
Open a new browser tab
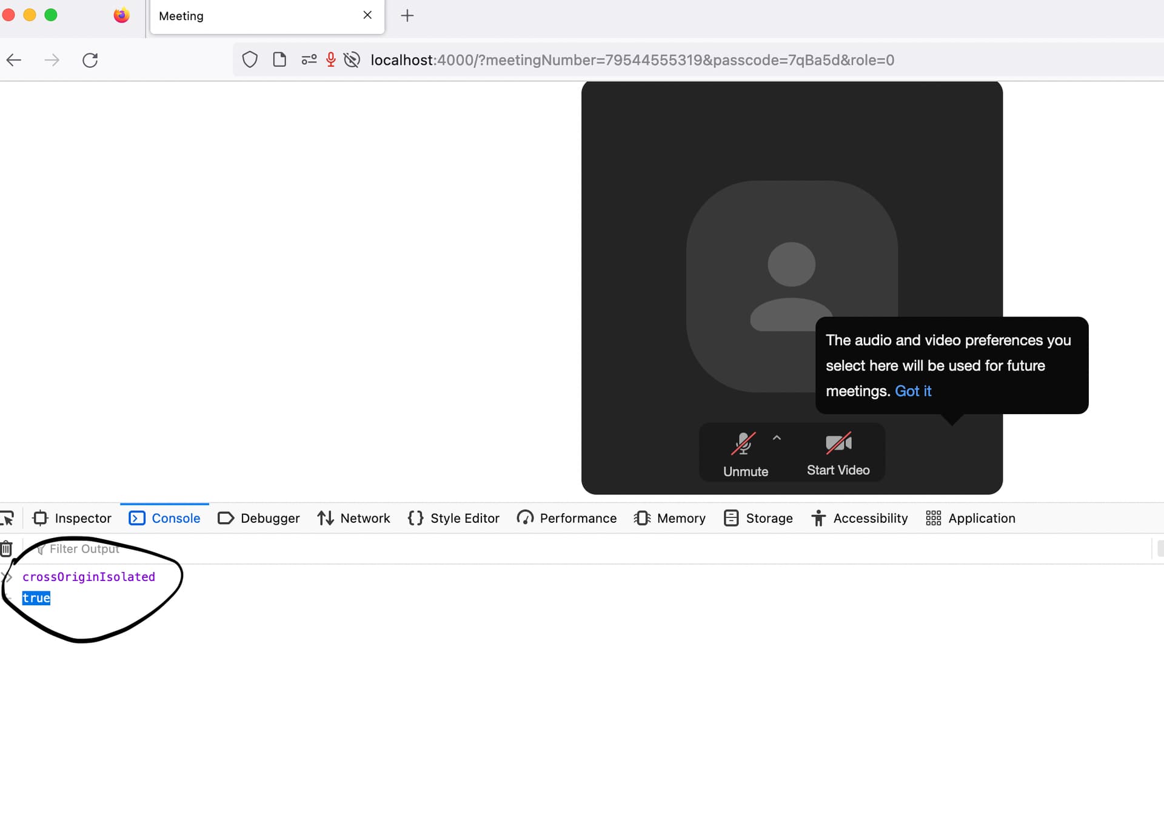point(407,16)
